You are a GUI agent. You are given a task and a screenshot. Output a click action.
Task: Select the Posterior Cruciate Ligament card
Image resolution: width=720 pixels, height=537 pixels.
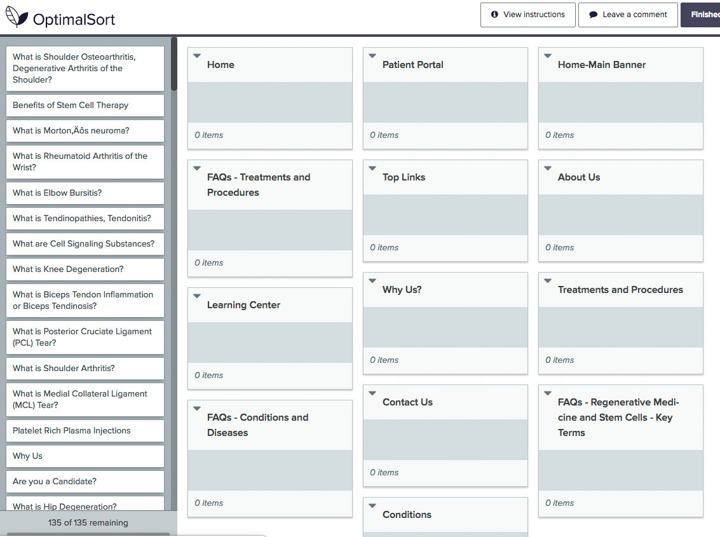click(85, 337)
